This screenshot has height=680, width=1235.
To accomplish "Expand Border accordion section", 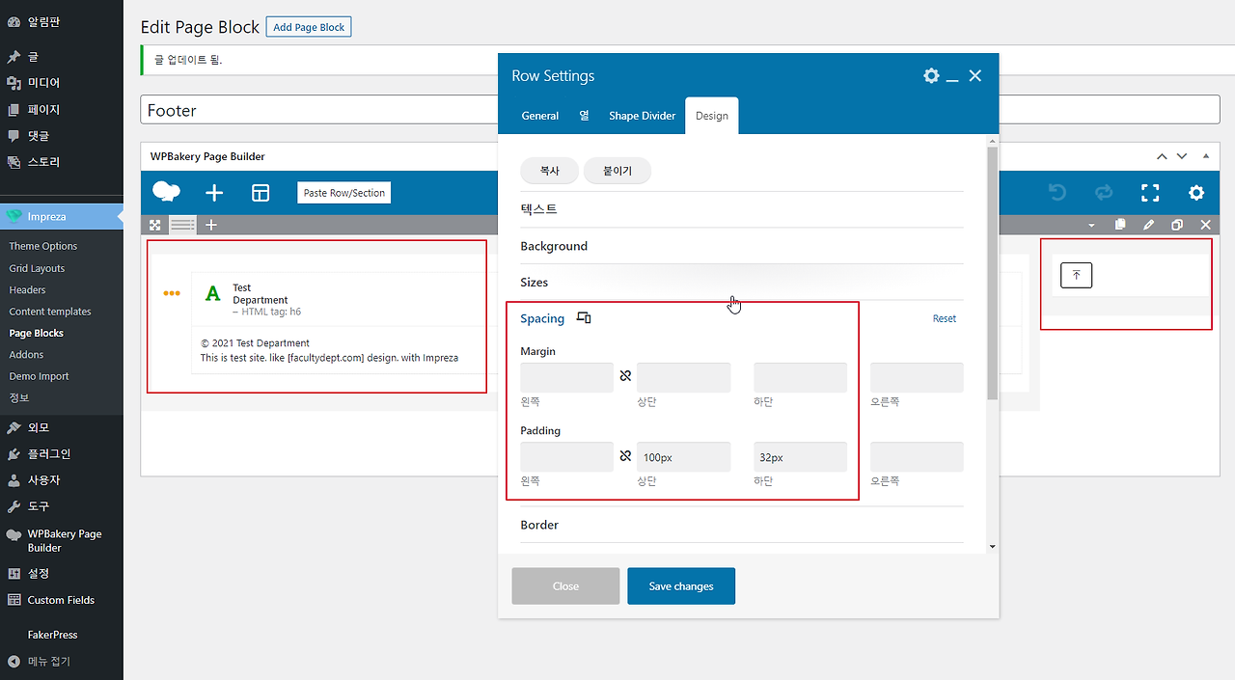I will (x=742, y=525).
